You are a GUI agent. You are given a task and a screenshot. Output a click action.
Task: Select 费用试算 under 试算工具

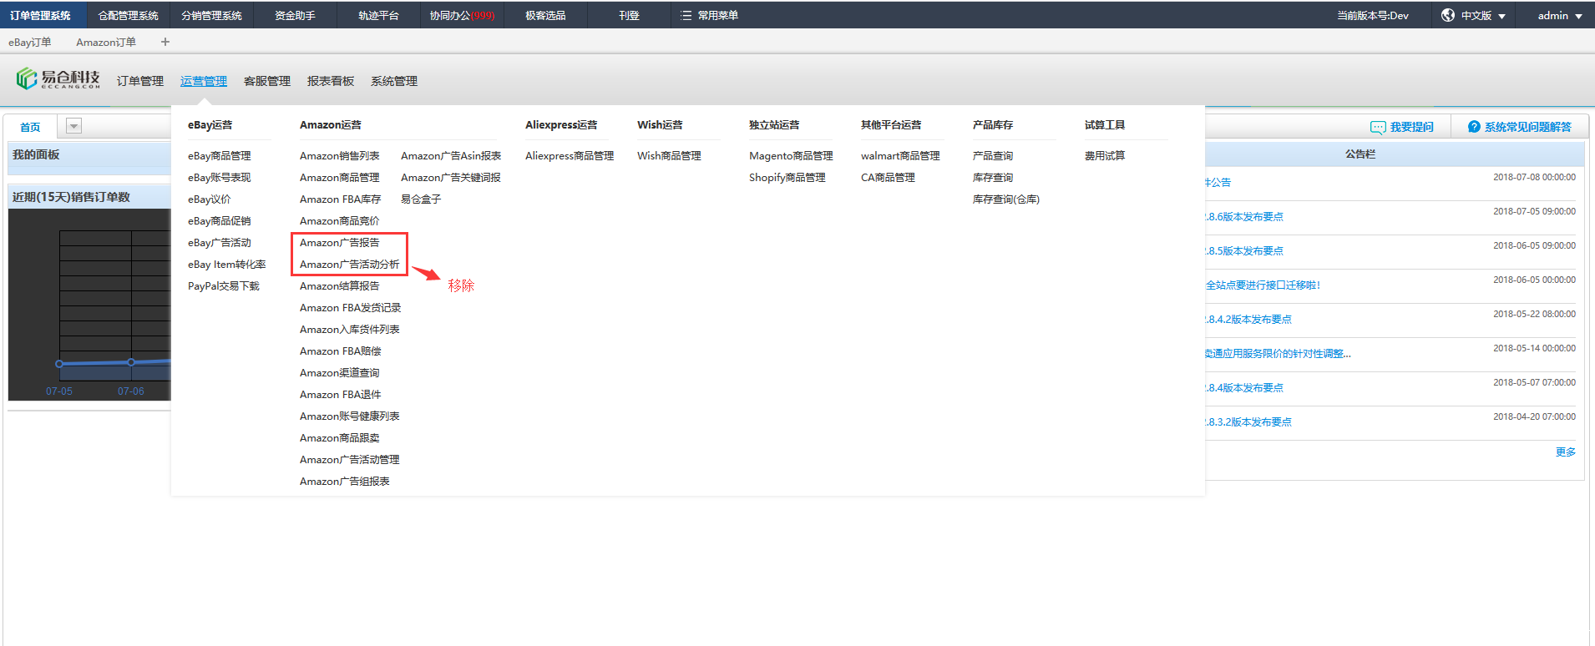tap(1104, 156)
